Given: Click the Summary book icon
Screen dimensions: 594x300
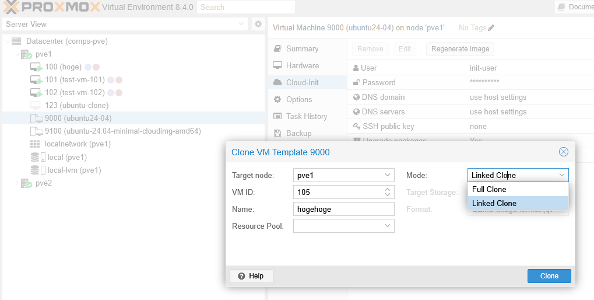Looking at the screenshot, I should (x=277, y=48).
